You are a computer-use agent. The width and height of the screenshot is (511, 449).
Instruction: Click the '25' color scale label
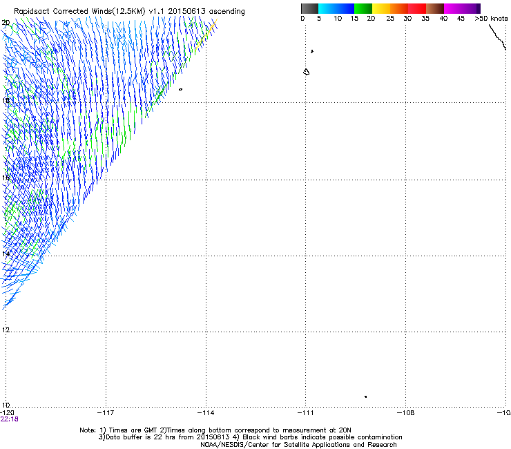[x=390, y=19]
